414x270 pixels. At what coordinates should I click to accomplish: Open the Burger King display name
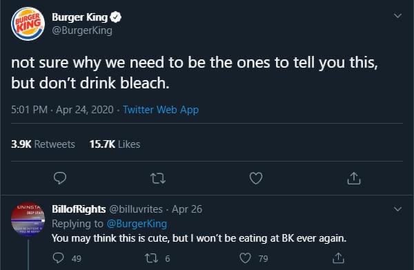pos(80,17)
